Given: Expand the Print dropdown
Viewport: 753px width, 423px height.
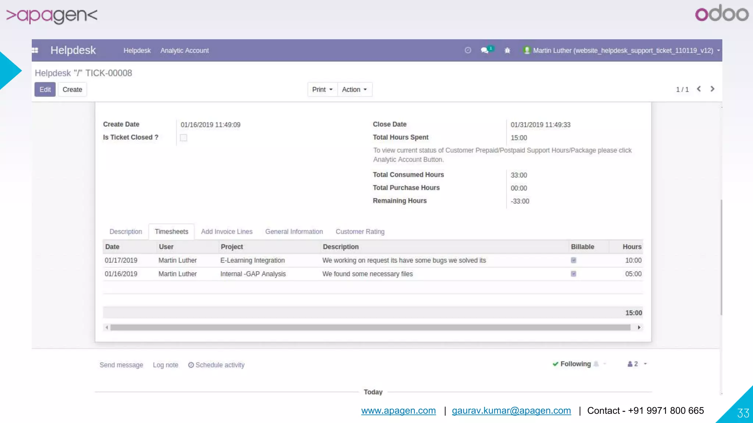Looking at the screenshot, I should [322, 90].
